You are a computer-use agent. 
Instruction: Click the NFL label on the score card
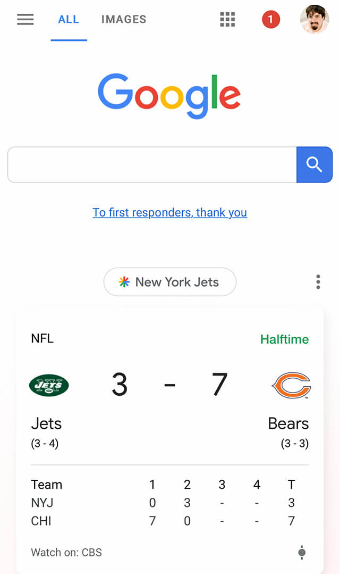(42, 339)
